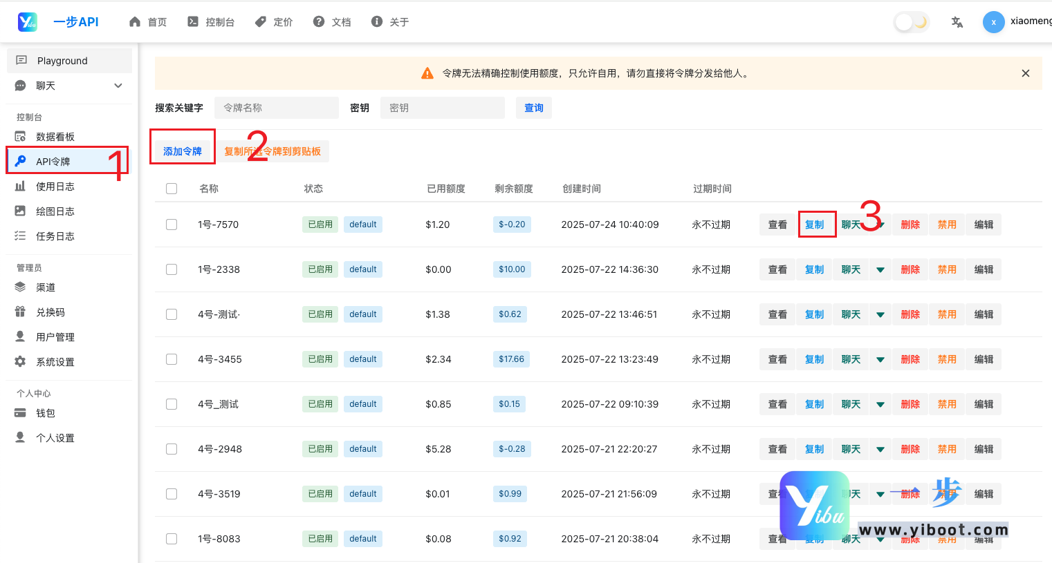Screen dimensions: 1052x563
Task: Disable token 4号-2948 via 禁用
Action: click(946, 448)
